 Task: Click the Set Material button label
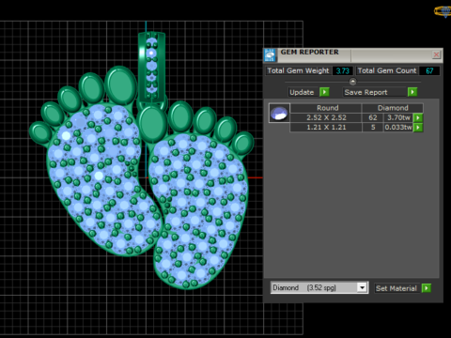click(x=397, y=288)
